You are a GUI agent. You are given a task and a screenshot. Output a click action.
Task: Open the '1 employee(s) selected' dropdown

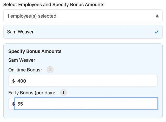[83, 16]
